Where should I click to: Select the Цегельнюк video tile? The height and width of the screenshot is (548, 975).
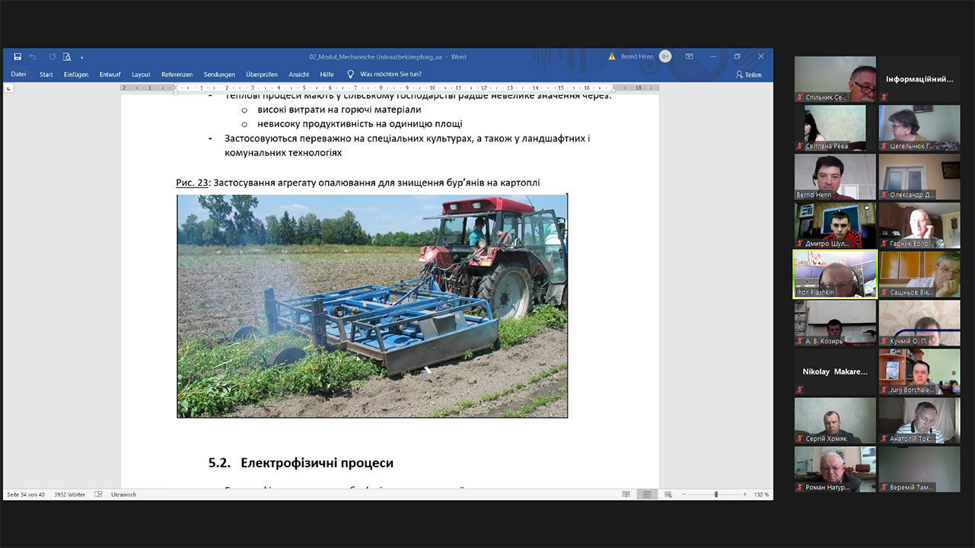pos(919,128)
